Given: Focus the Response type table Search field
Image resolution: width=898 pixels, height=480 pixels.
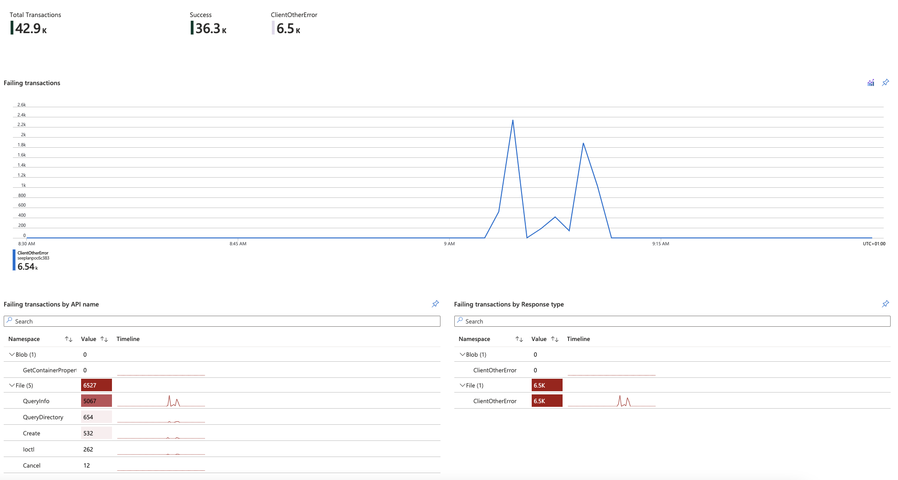Looking at the screenshot, I should pyautogui.click(x=672, y=321).
